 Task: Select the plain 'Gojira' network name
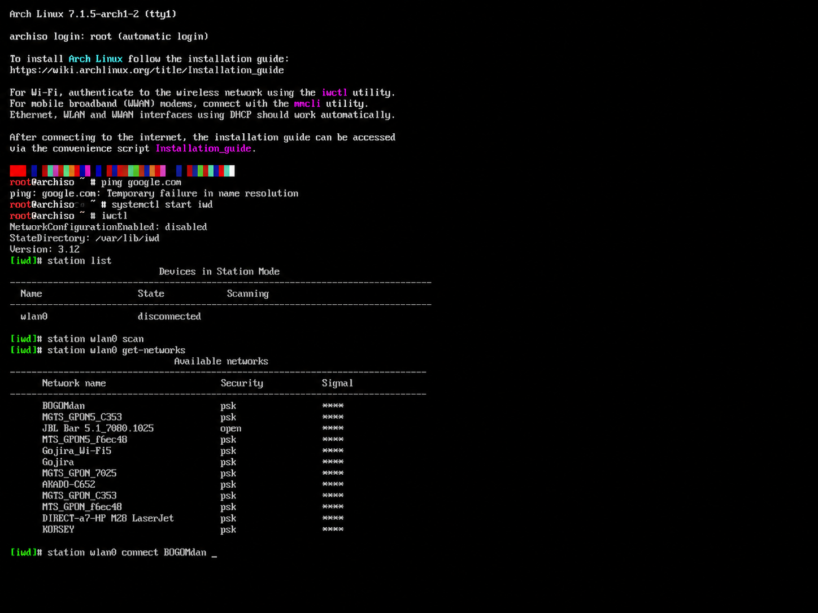pos(58,462)
